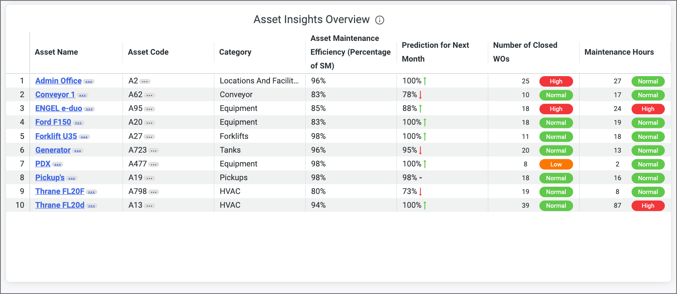Click green up arrow in Admin Office prediction
Screen dimensions: 677x294
[425, 81]
